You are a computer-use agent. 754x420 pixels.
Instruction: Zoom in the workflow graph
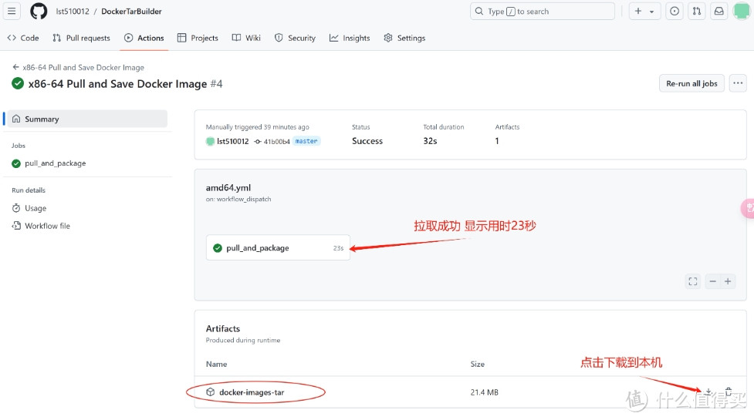coord(728,281)
